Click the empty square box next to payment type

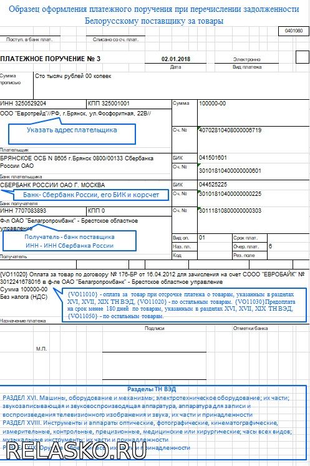coord(303,57)
